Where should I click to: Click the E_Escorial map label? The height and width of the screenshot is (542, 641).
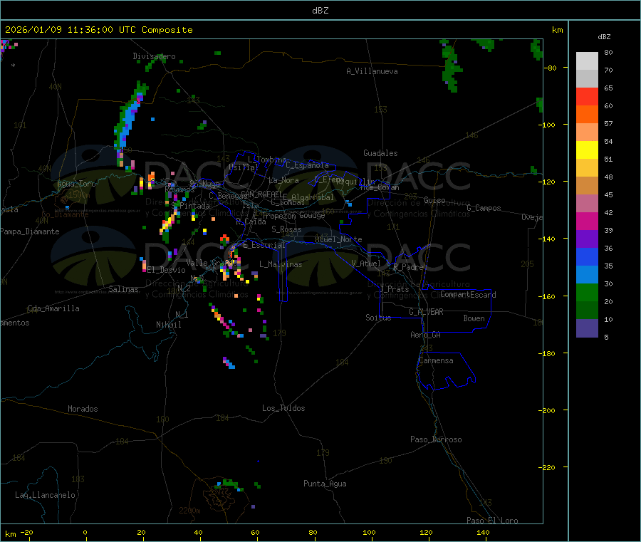coord(264,245)
